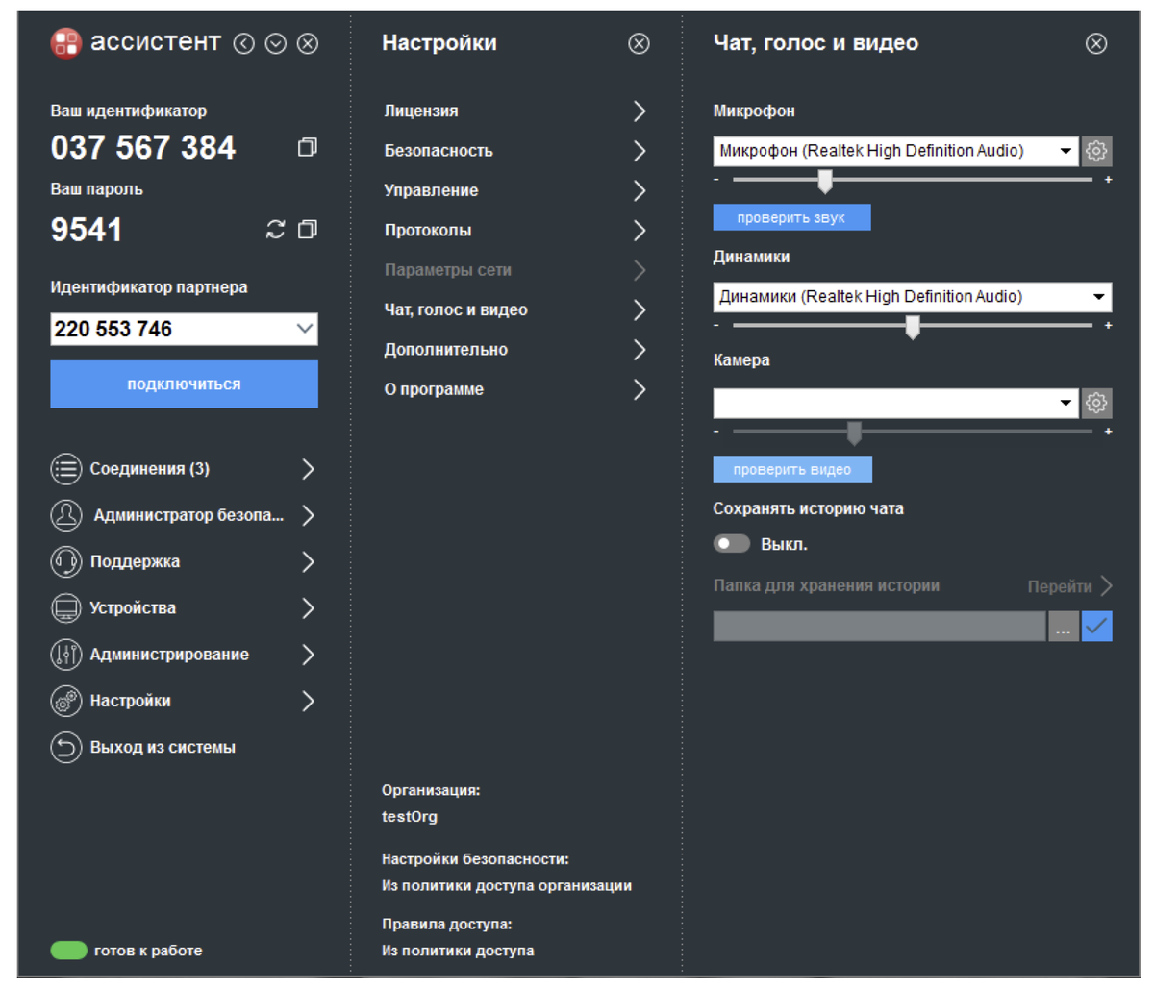
Task: Regenerate the password using the refresh icon
Action: pyautogui.click(x=276, y=229)
